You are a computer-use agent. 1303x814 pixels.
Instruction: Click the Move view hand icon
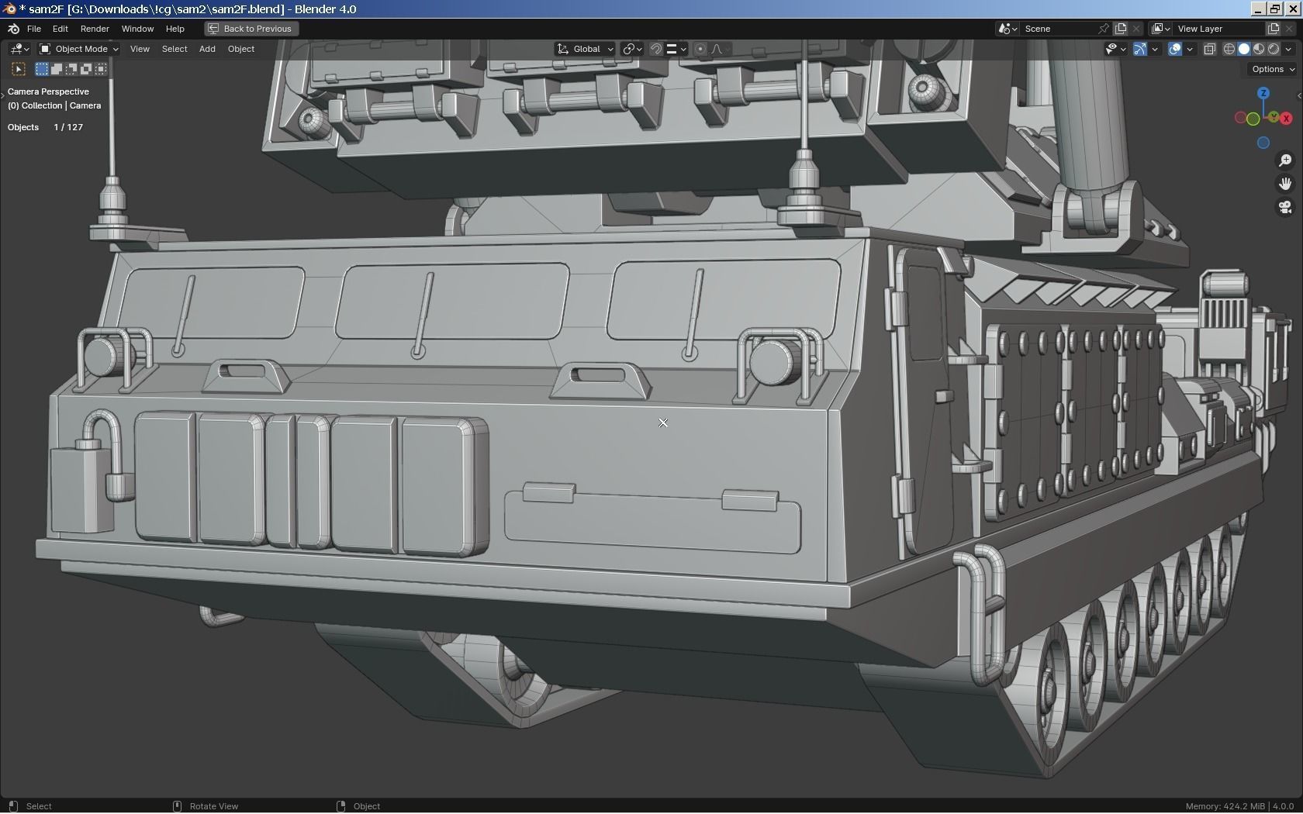(x=1285, y=184)
